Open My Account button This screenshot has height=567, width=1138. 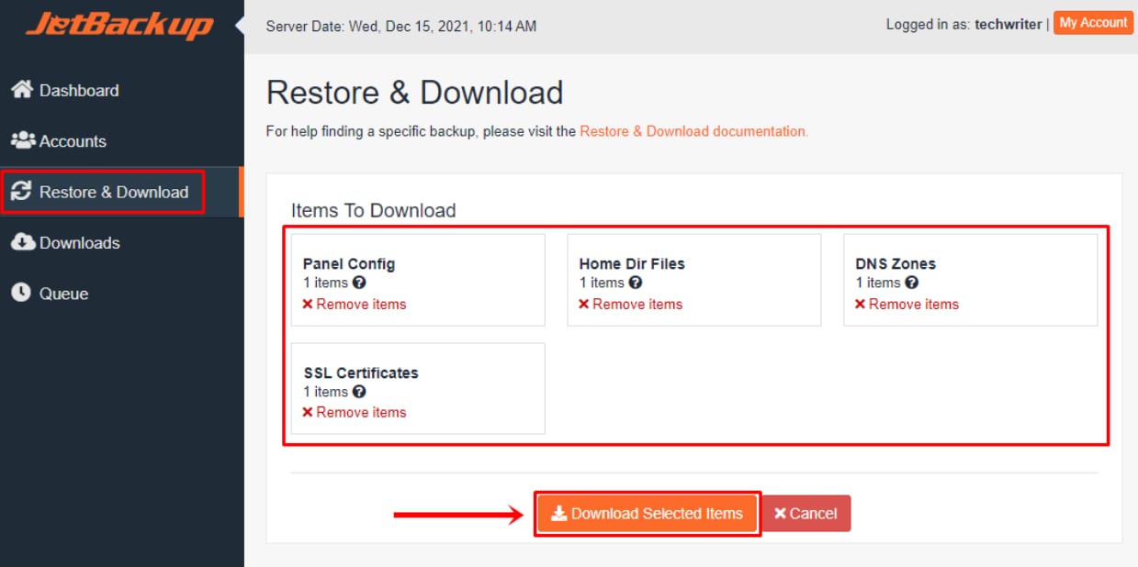point(1093,23)
